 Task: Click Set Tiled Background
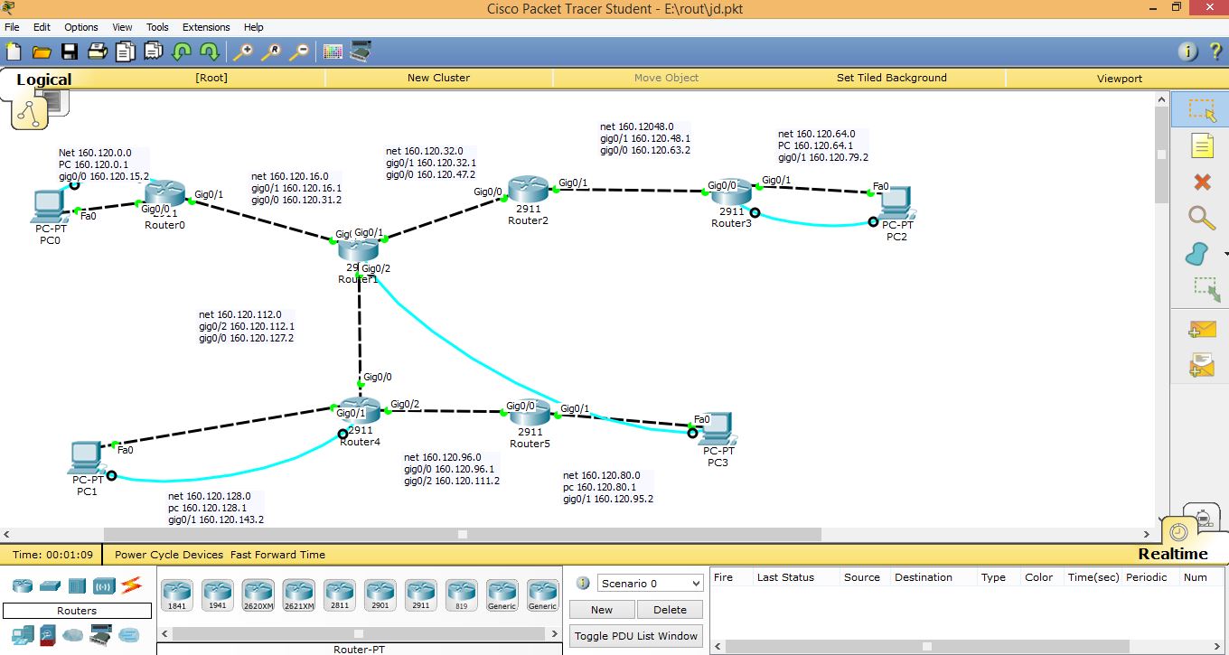coord(892,78)
